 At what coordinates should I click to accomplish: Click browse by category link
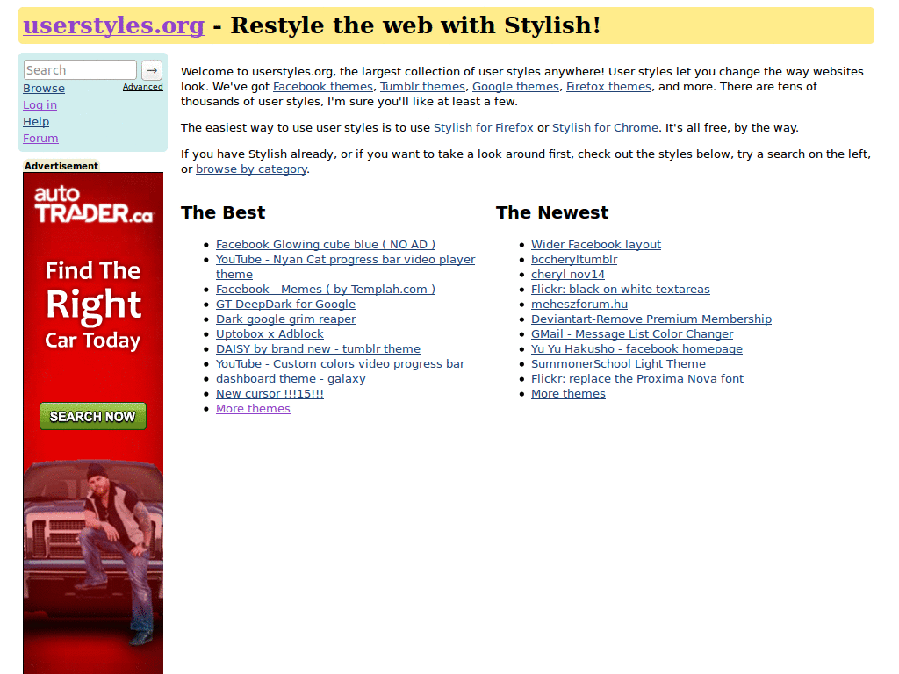[x=251, y=169]
